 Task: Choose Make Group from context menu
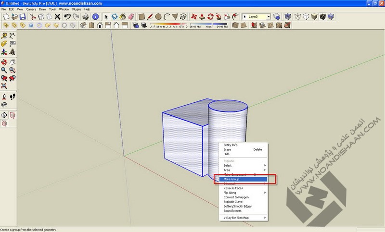[x=231, y=179]
